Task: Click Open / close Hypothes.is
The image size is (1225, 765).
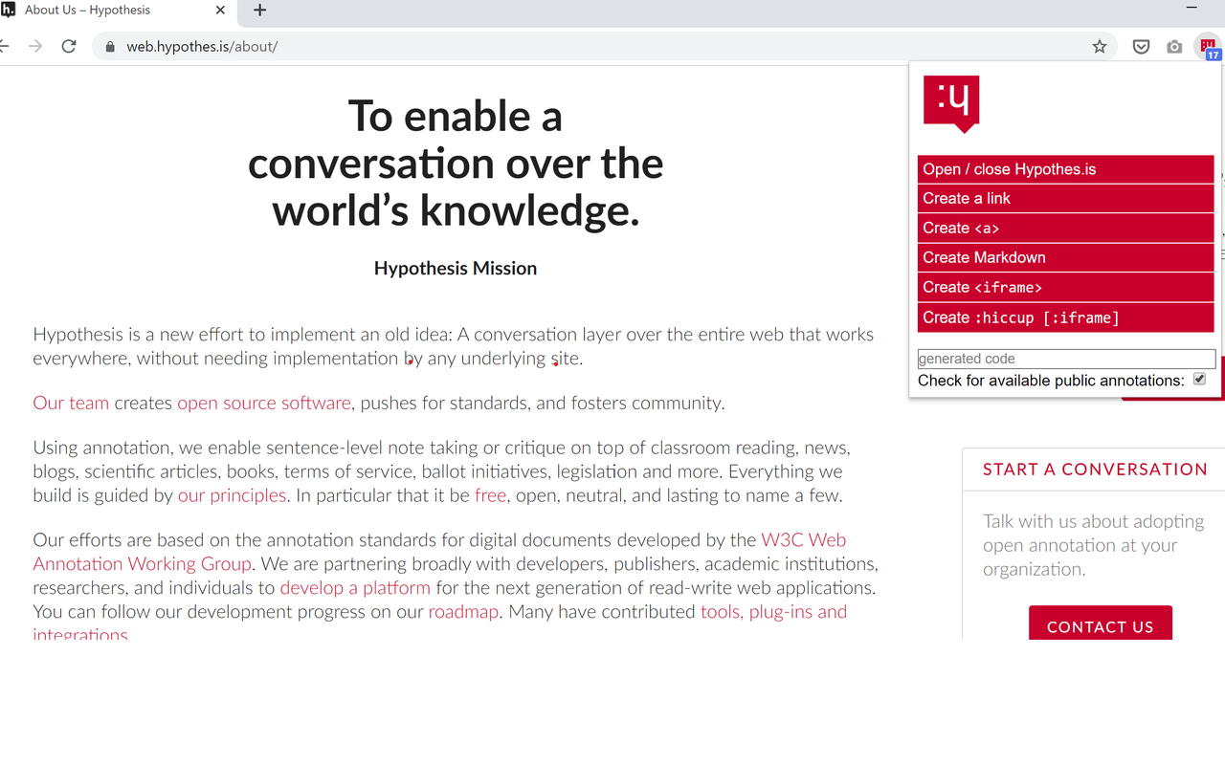Action: point(1065,169)
